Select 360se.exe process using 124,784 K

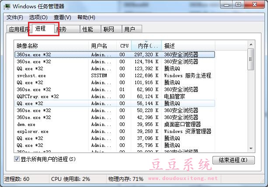[x=115, y=61]
